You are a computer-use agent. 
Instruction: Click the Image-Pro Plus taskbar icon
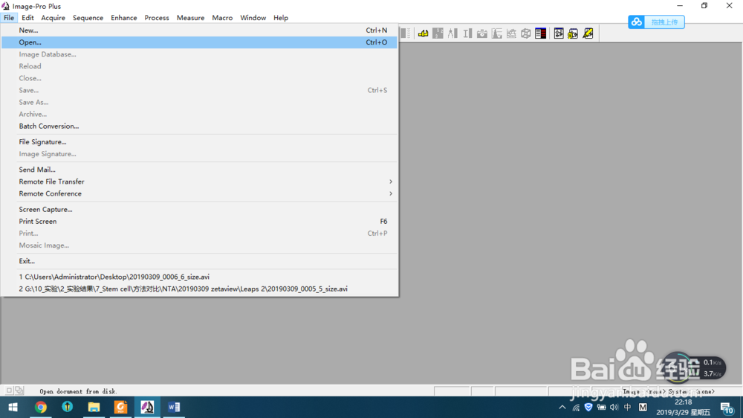(147, 407)
